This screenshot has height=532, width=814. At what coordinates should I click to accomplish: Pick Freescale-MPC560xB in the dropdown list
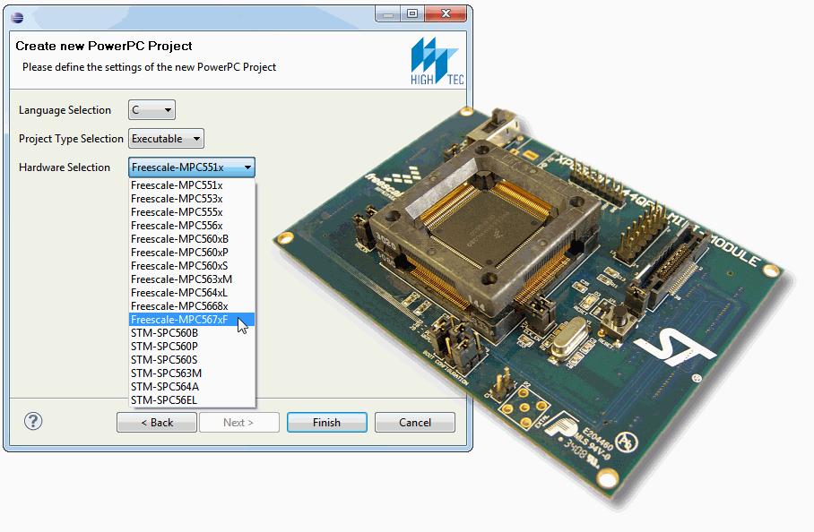pos(192,239)
